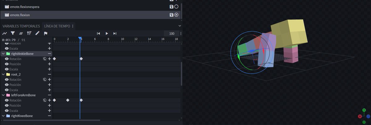Hide the root_2 Escala channel
The image size is (371, 125).
(6, 90)
